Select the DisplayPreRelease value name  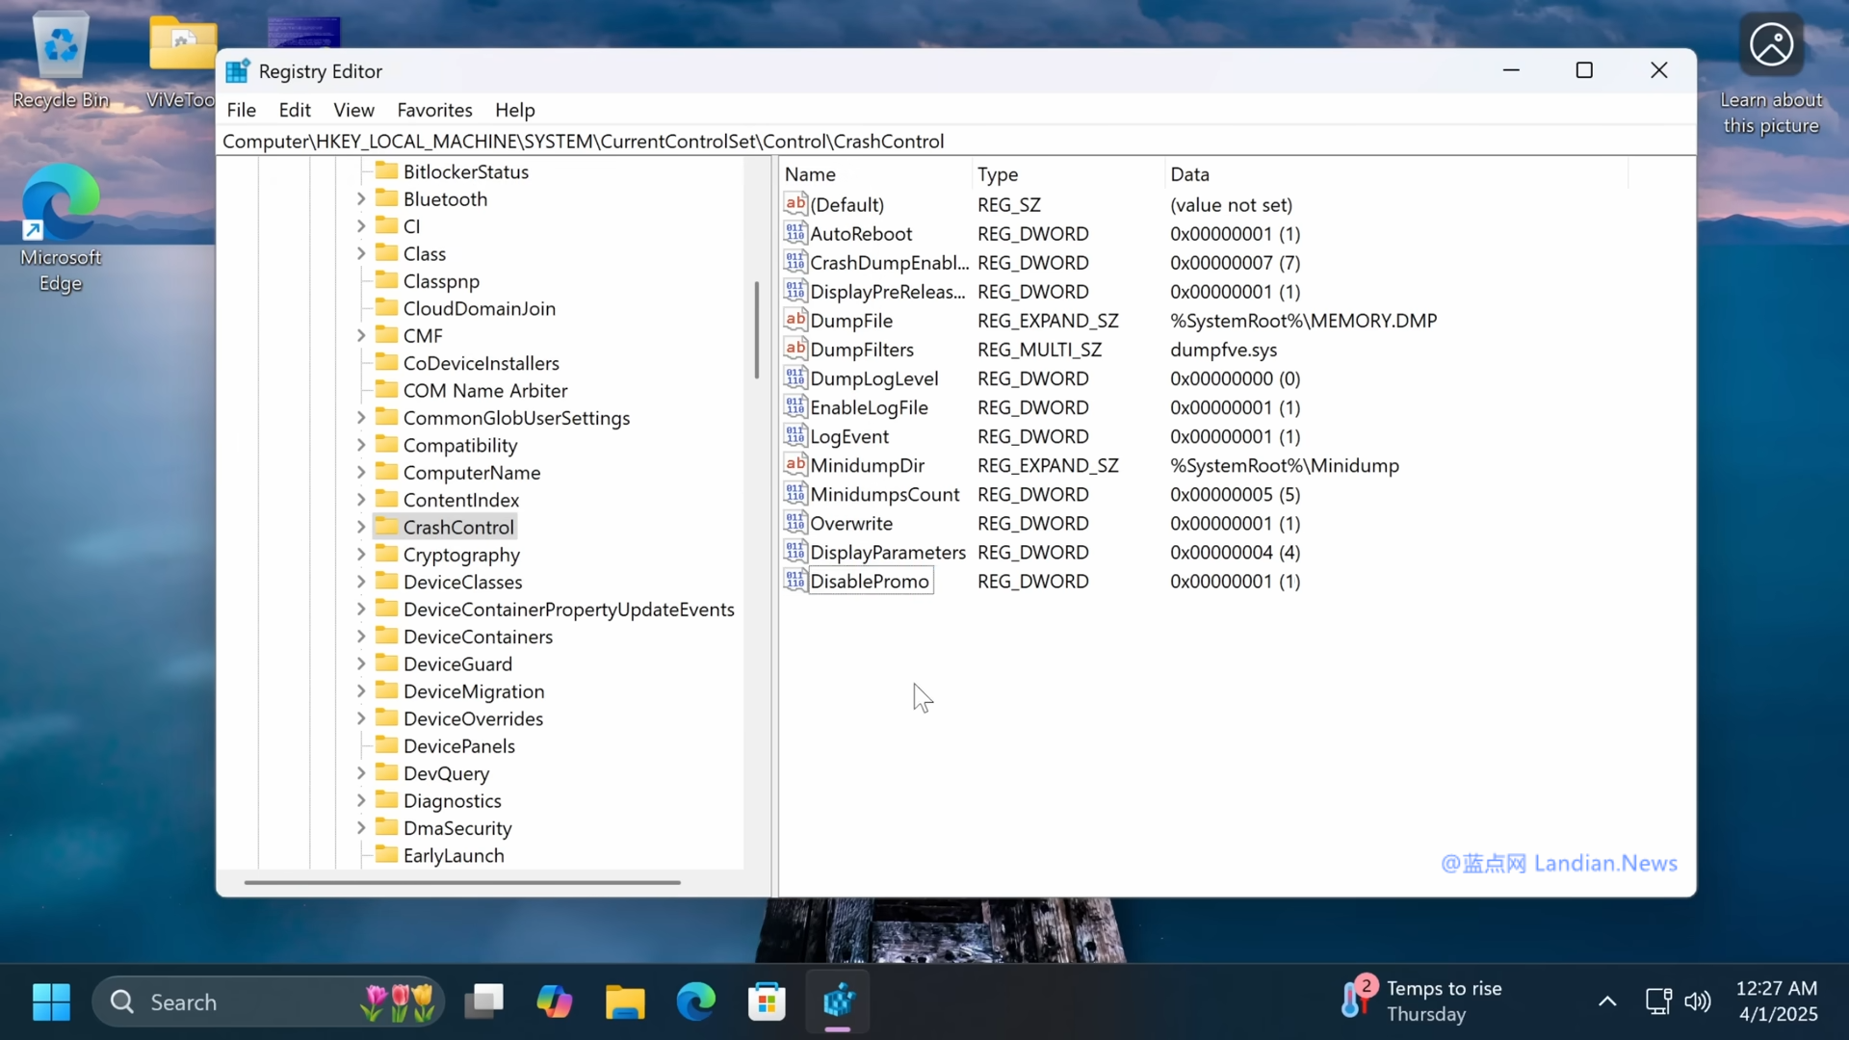(x=887, y=292)
